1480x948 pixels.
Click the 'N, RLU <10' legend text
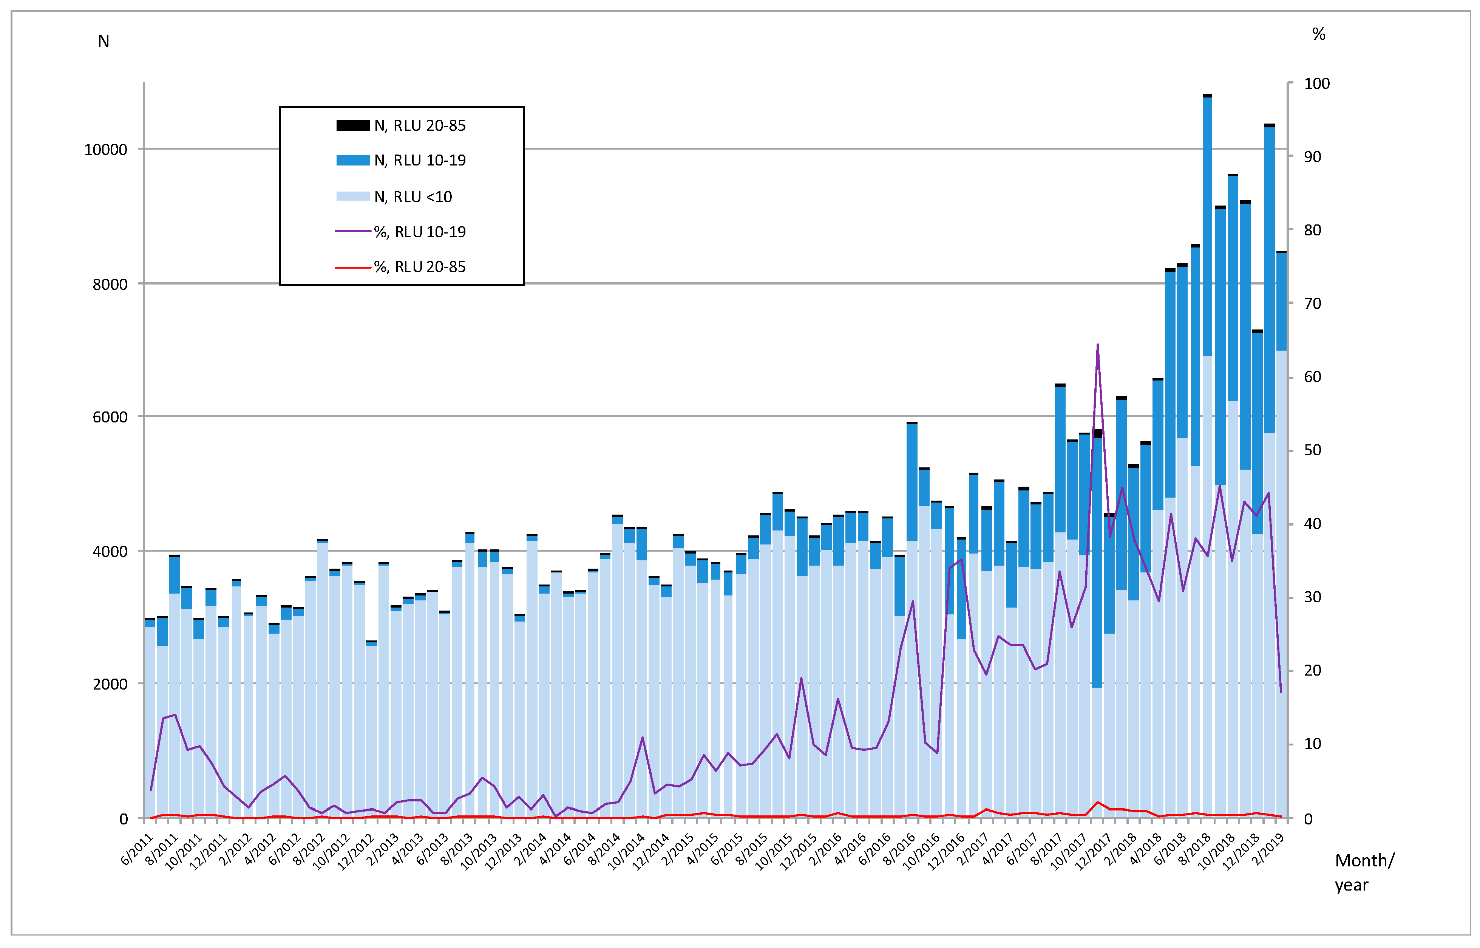(413, 197)
